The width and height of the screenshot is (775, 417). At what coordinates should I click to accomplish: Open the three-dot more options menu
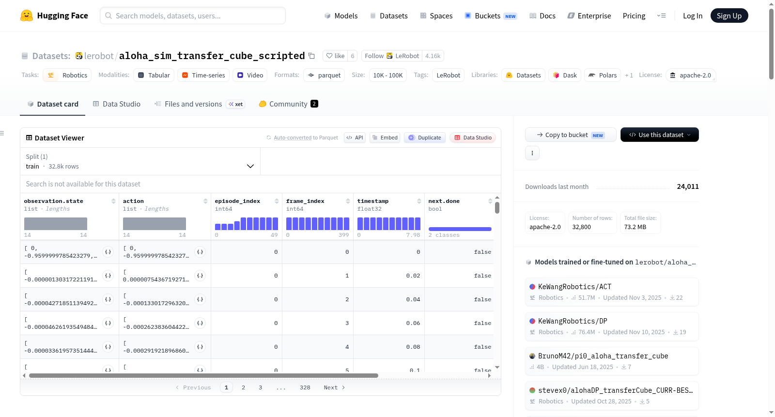[x=532, y=153]
